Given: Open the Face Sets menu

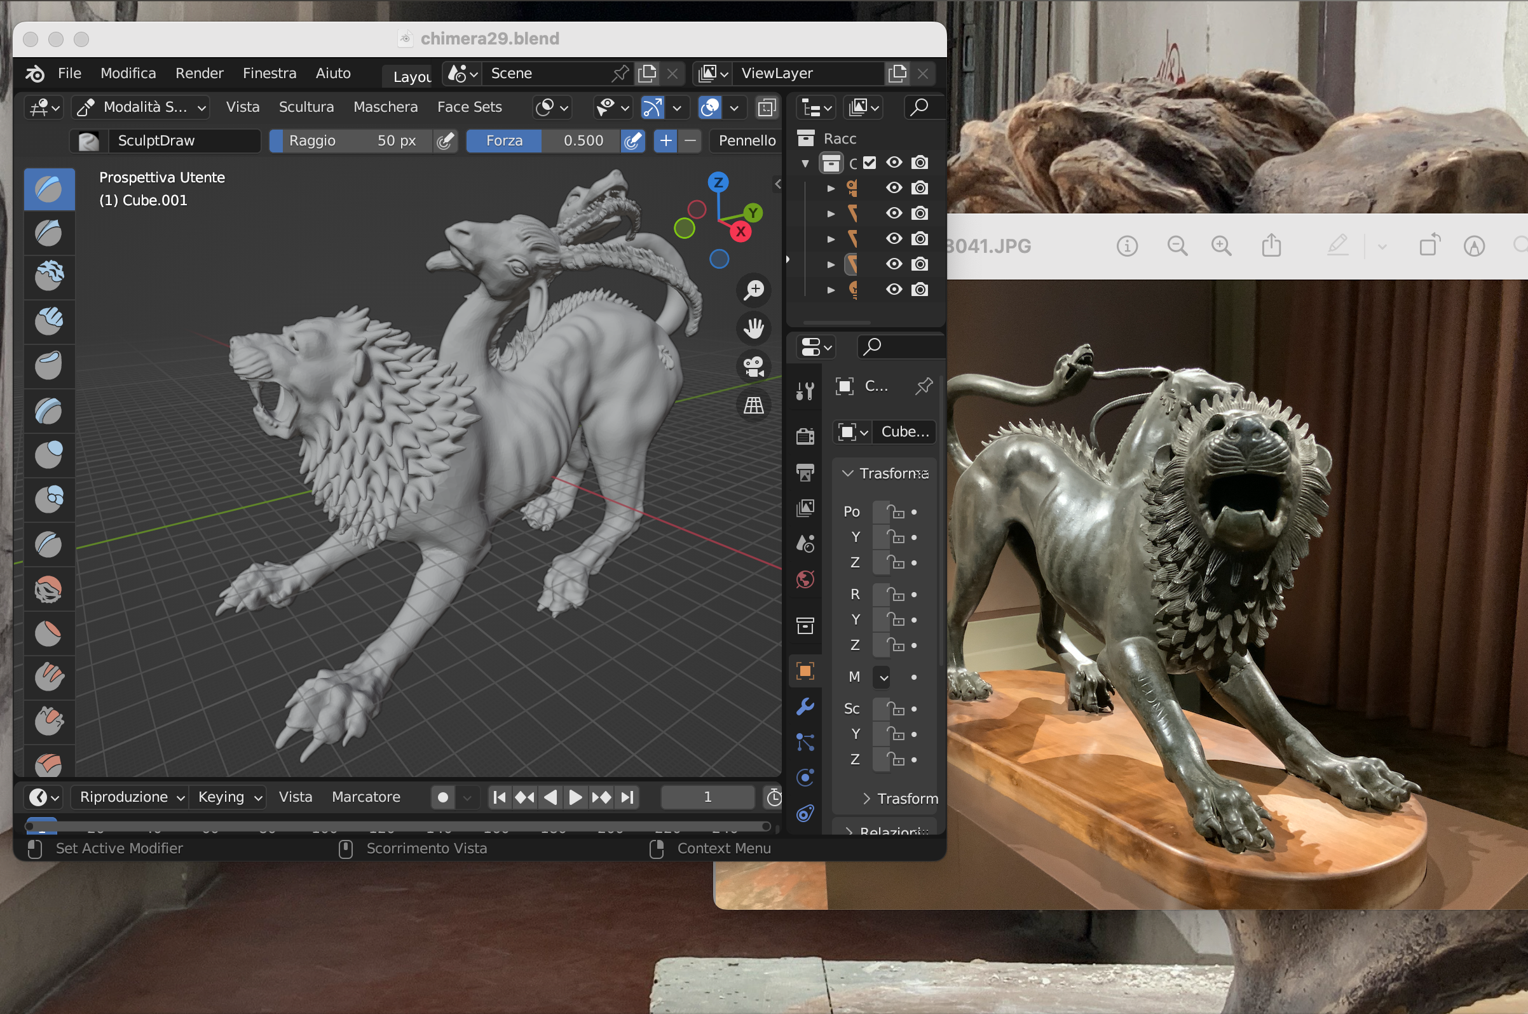Looking at the screenshot, I should 470,107.
